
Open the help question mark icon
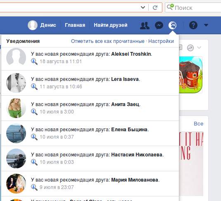point(193,25)
